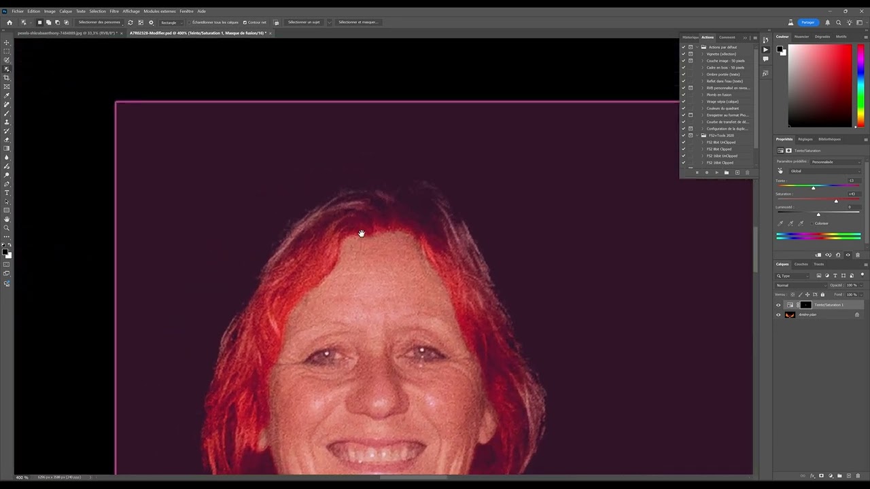Open the Rectangle selection mode dropdown
The width and height of the screenshot is (870, 489).
click(x=171, y=22)
